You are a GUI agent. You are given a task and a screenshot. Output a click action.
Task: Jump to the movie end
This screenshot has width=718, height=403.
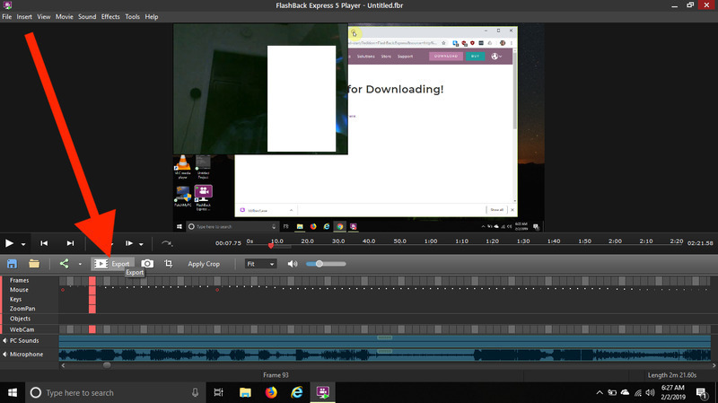point(70,243)
